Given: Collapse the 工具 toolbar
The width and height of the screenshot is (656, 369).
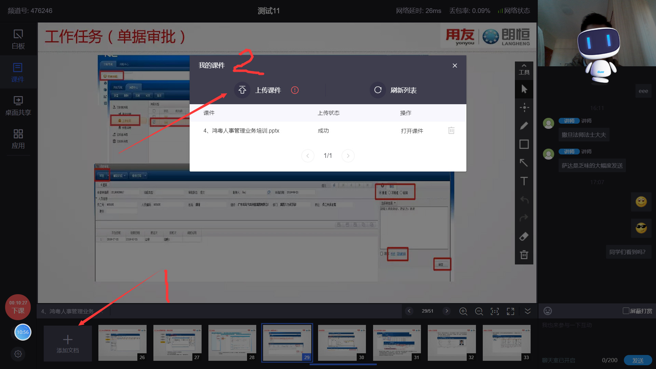Looking at the screenshot, I should tap(524, 68).
